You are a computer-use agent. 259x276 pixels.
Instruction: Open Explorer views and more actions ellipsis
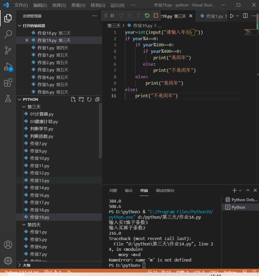(x=94, y=16)
